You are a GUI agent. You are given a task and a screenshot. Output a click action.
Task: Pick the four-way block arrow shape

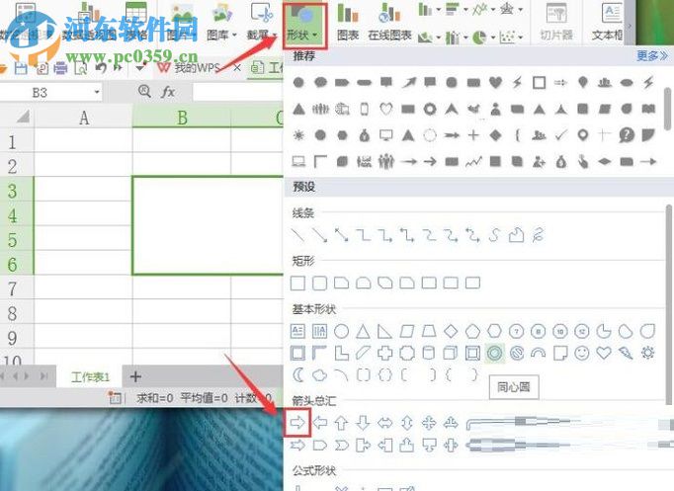point(429,423)
